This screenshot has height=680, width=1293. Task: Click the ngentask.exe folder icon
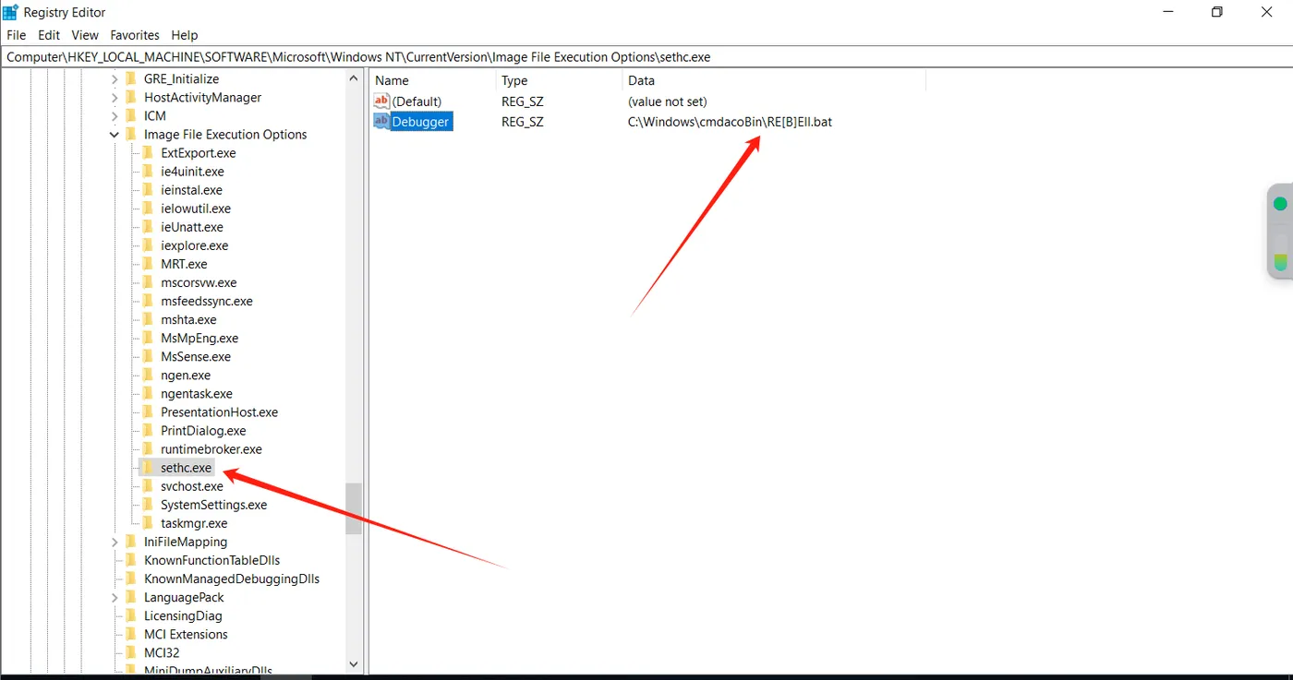[148, 392]
